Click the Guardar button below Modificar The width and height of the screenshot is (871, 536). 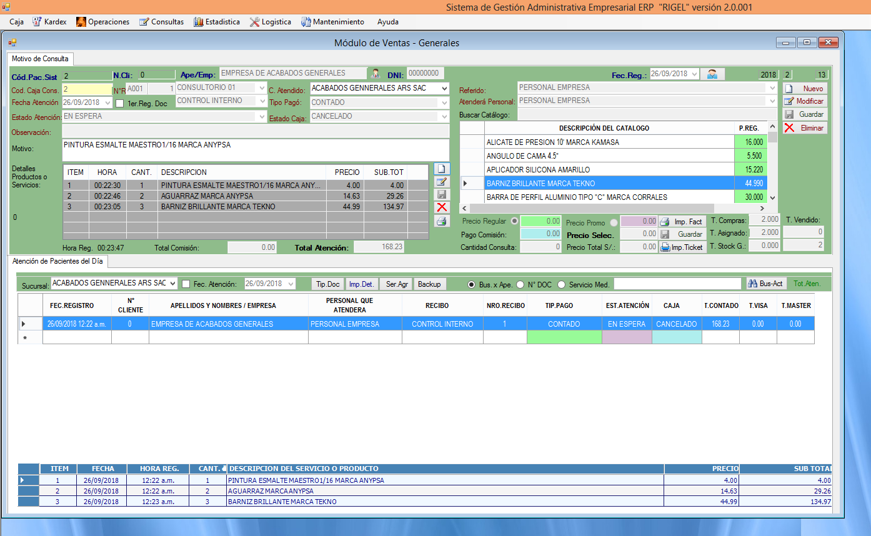[x=805, y=114]
